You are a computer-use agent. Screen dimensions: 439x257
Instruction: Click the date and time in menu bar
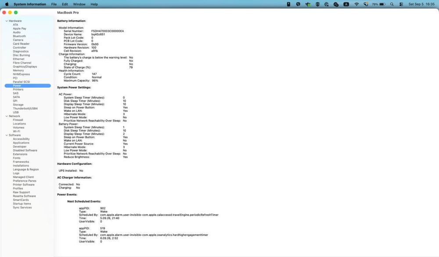[x=421, y=4]
